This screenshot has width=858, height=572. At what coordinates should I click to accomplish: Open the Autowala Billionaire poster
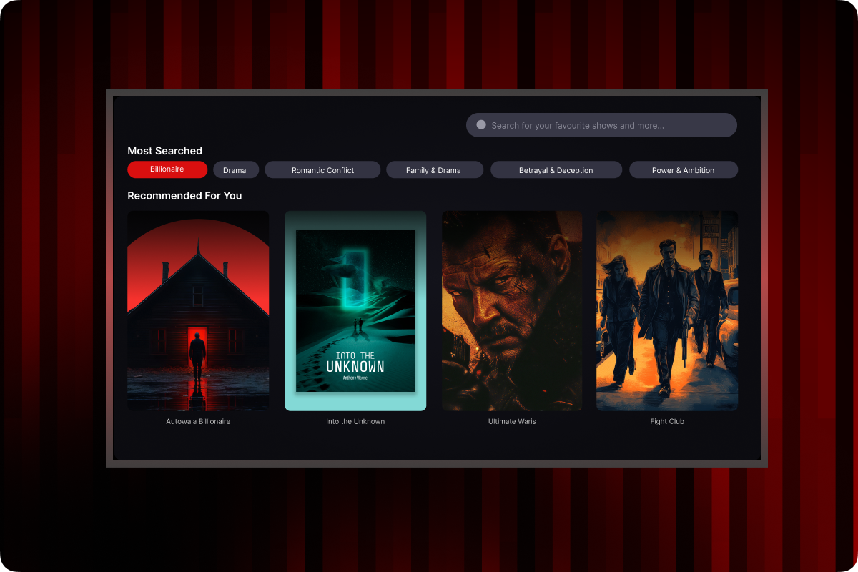point(198,310)
